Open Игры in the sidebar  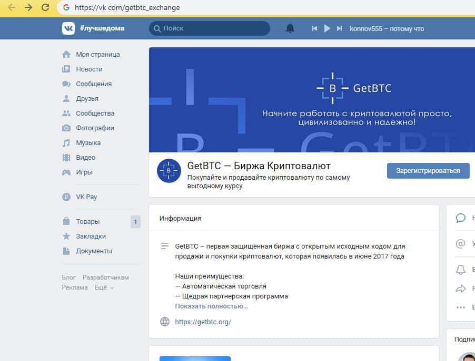coord(84,172)
